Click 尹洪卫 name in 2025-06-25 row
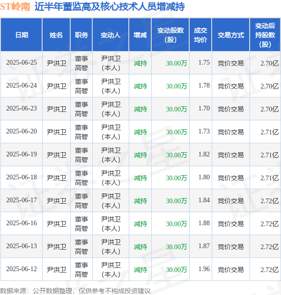 (x=57, y=63)
